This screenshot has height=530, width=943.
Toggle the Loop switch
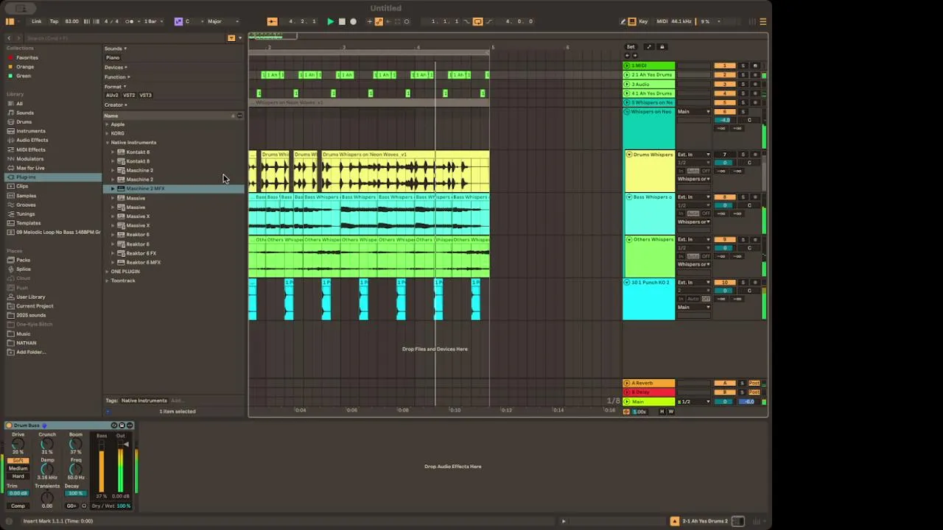477,21
